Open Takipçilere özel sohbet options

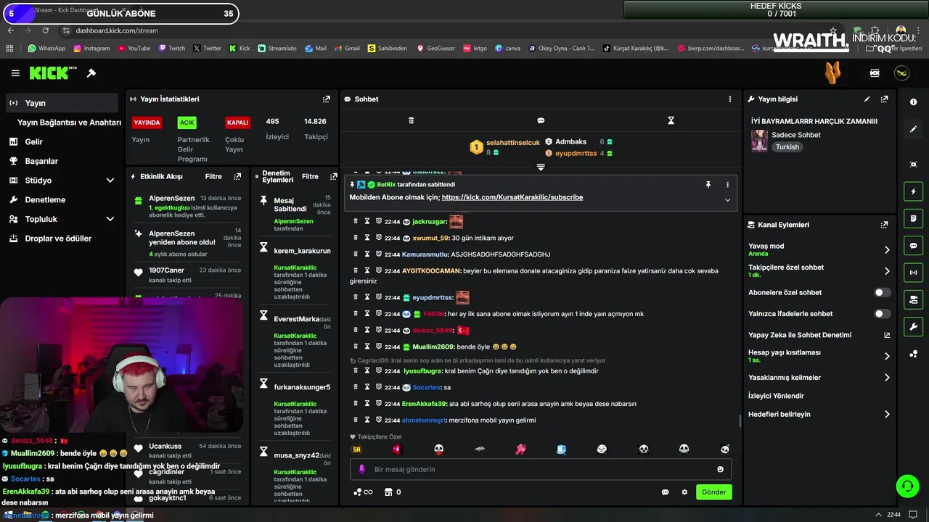[819, 271]
